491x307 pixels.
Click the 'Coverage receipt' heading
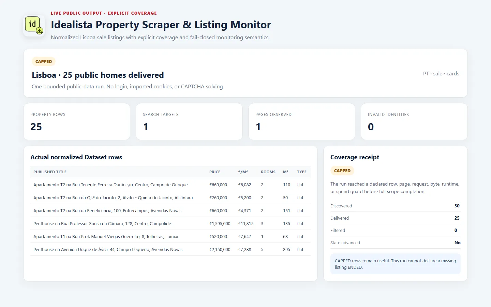coord(355,157)
